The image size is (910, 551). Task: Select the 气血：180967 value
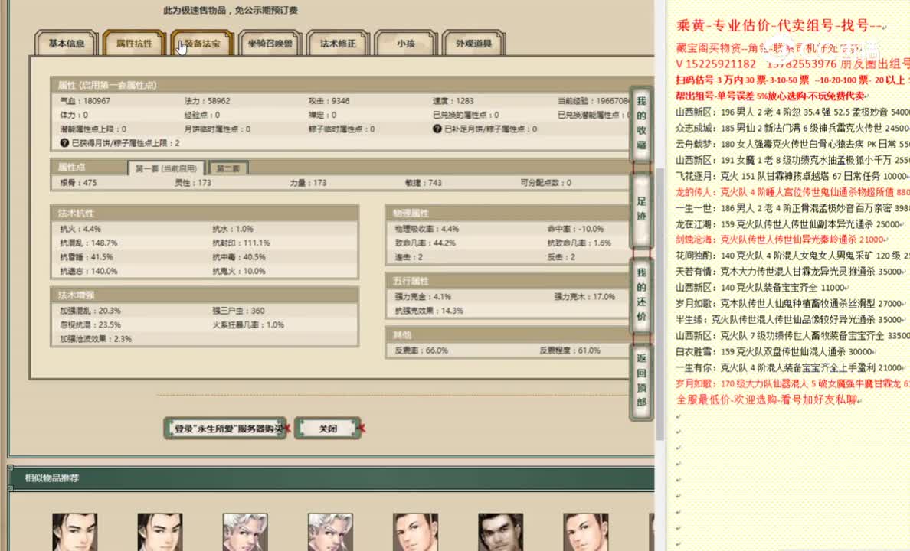tap(85, 101)
